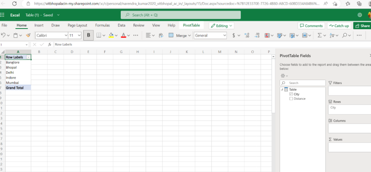Click the text alignment icon
This screenshot has width=371, height=172.
[148, 35]
